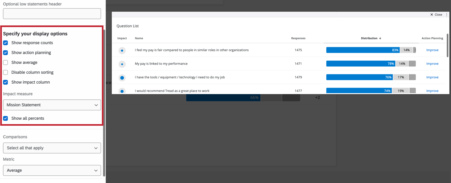The height and width of the screenshot is (183, 451).
Task: Open the Metric dropdown set to Average
Action: coord(52,170)
